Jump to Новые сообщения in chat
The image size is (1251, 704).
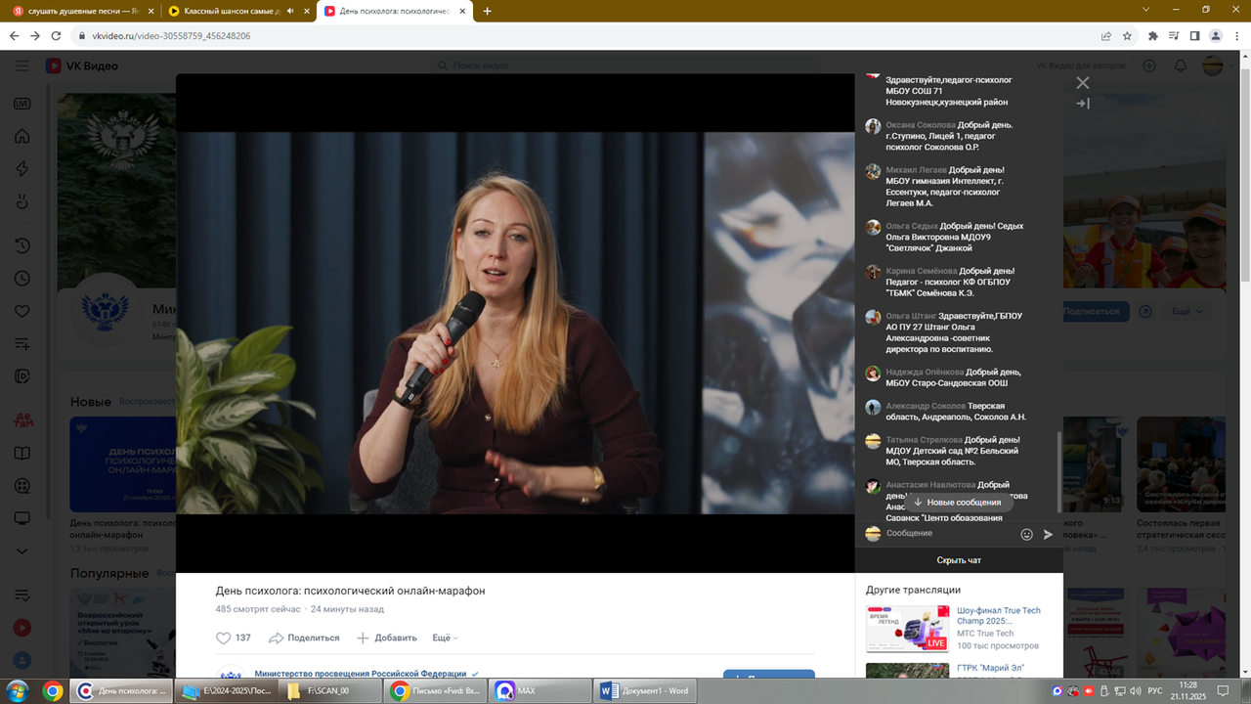[958, 503]
